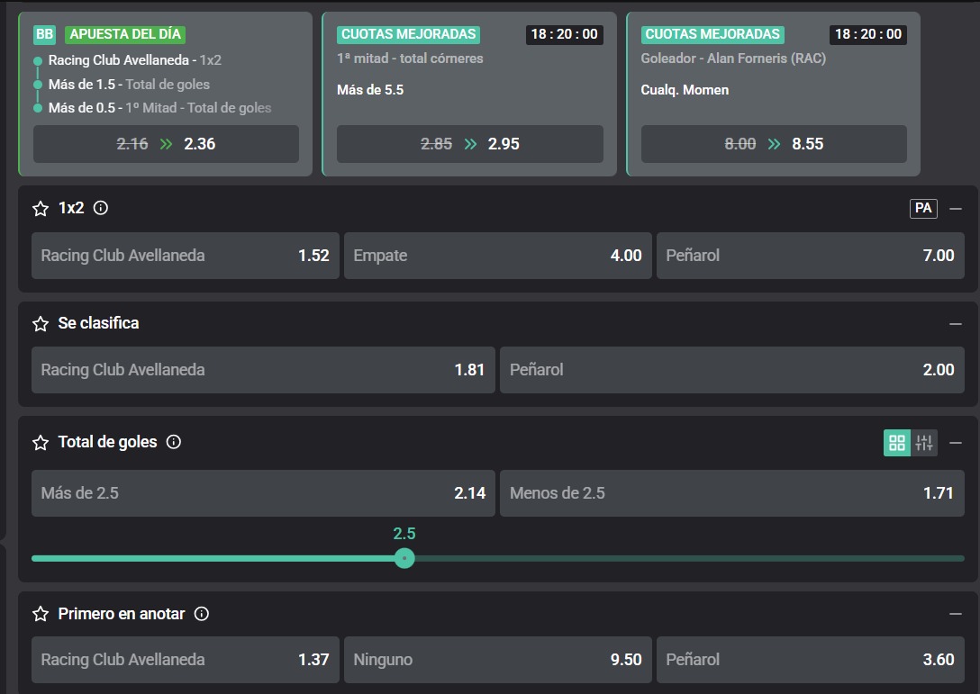Image resolution: width=980 pixels, height=694 pixels.
Task: Star the Primero en anotar market
Action: coord(41,614)
